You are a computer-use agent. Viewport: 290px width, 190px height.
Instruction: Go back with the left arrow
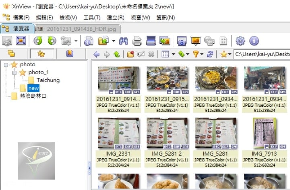tap(96, 54)
